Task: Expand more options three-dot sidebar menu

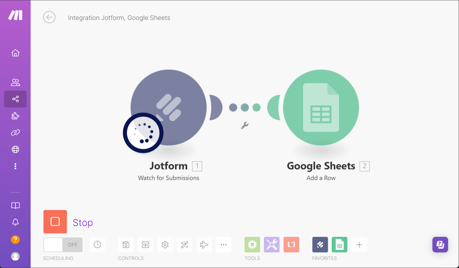Action: (x=15, y=166)
